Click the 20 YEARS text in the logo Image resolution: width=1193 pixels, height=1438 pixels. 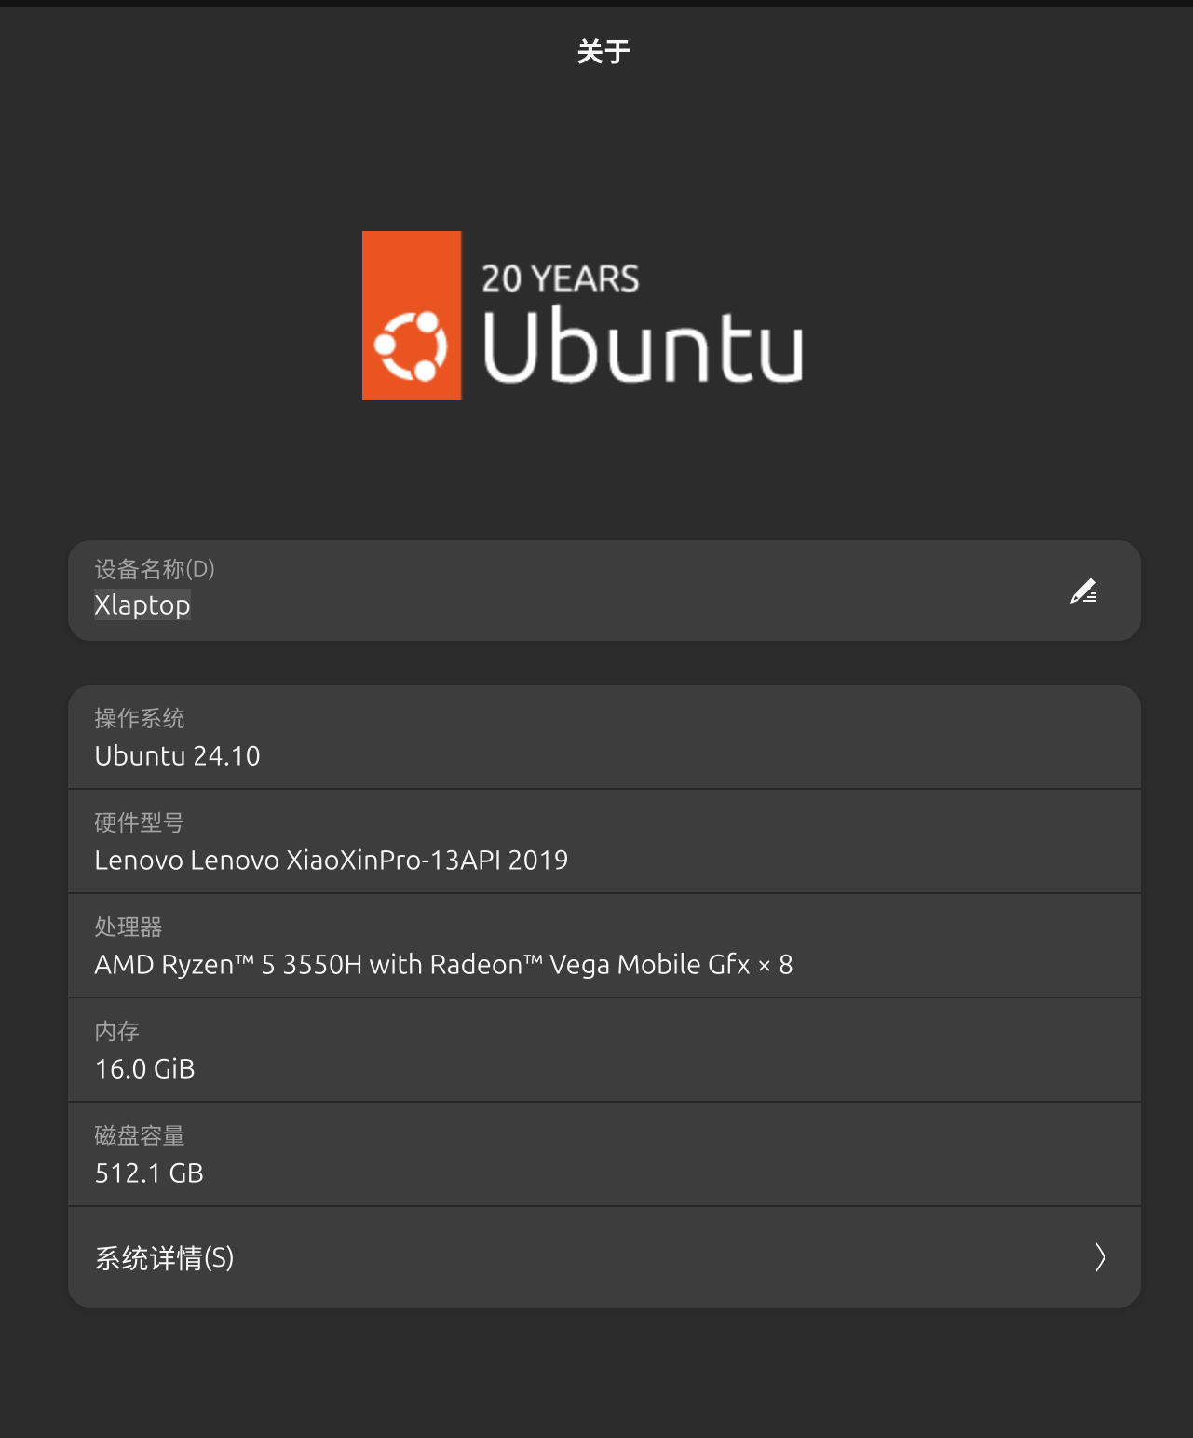click(x=561, y=278)
